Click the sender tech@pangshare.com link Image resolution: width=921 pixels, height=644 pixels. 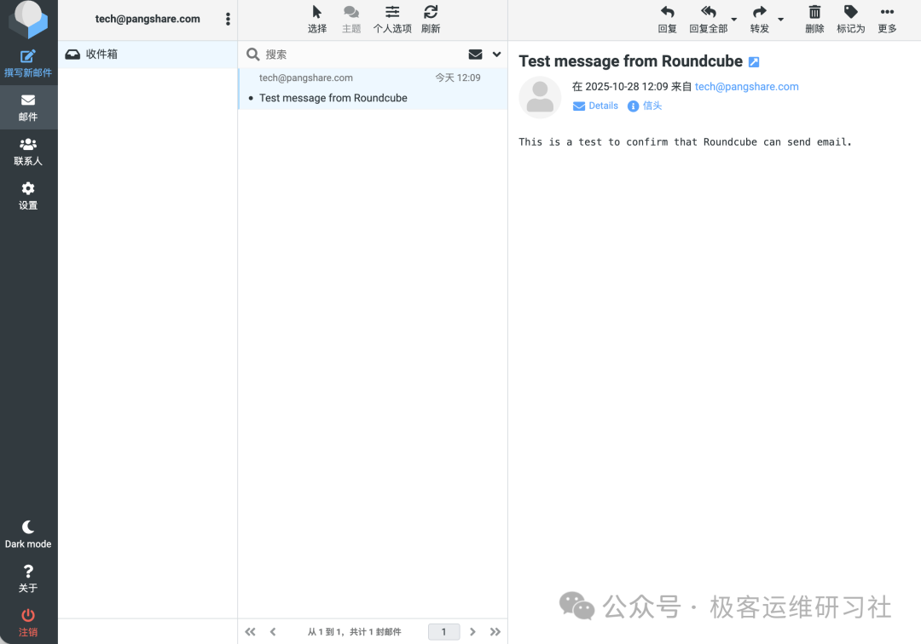[746, 87]
